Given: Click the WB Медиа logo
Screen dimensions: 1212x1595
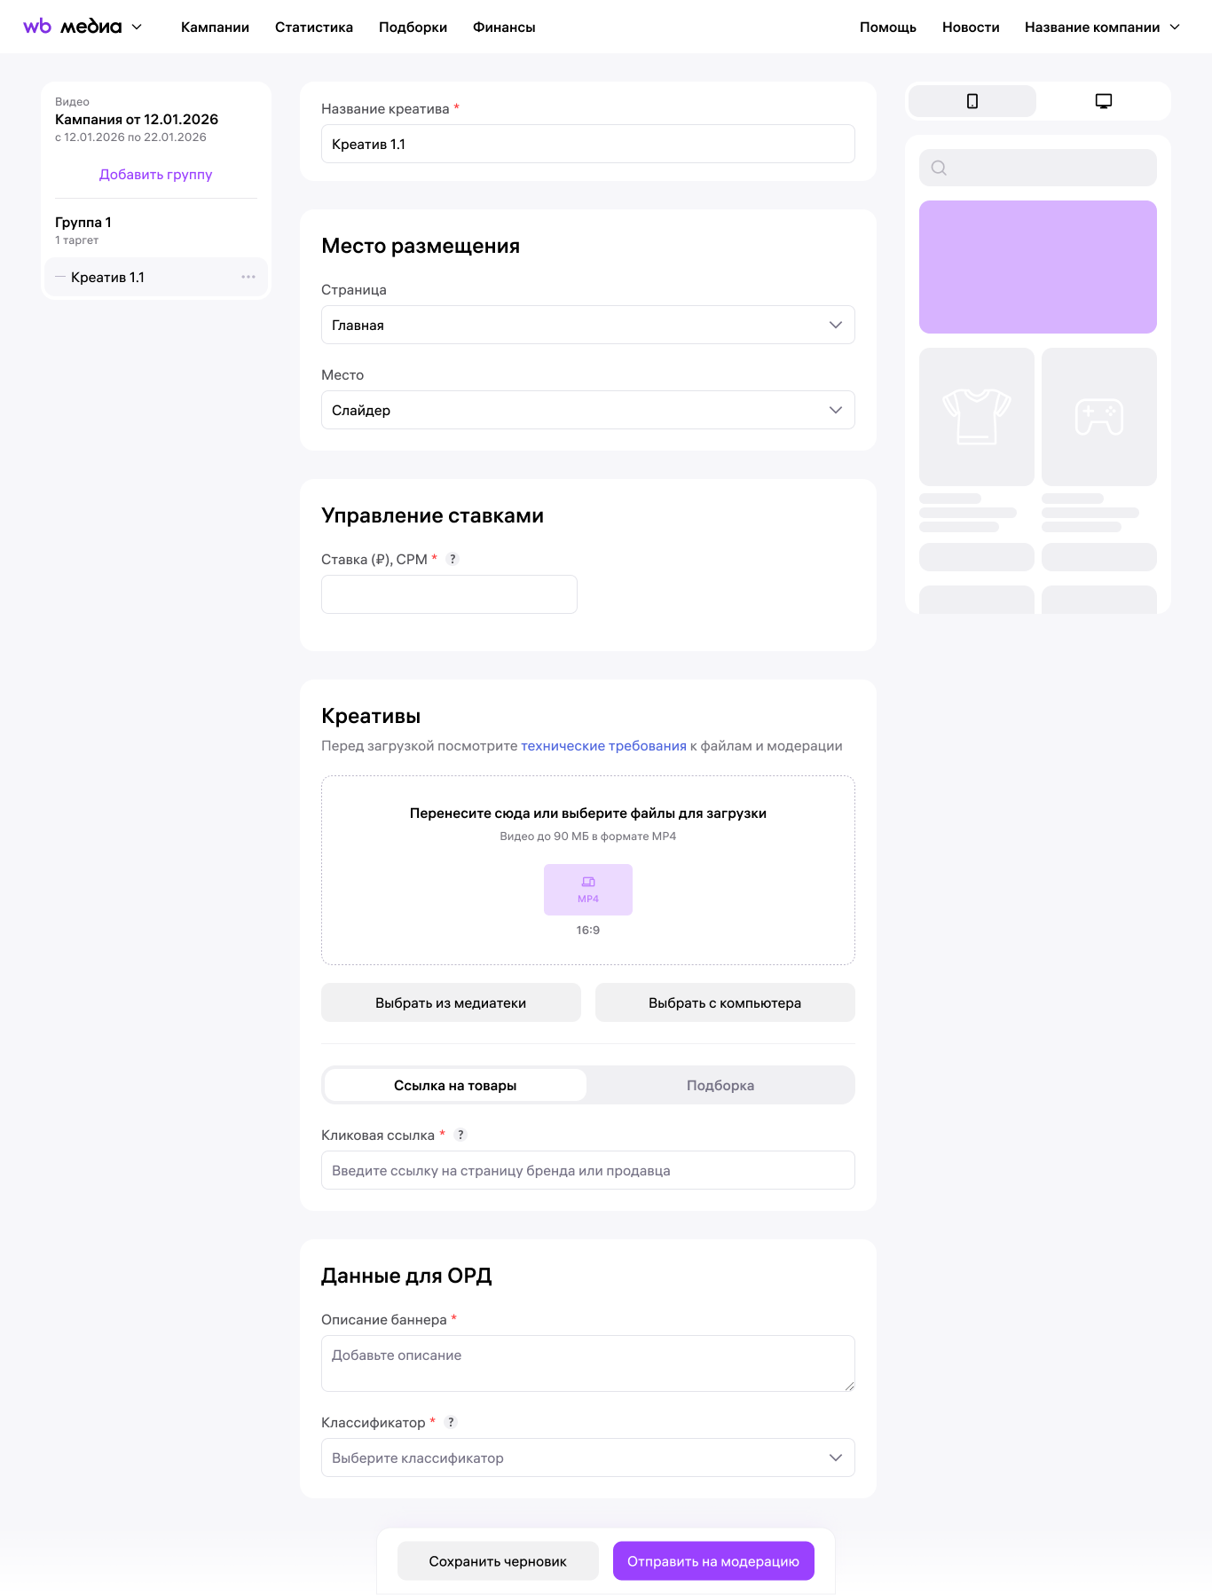Looking at the screenshot, I should point(73,27).
